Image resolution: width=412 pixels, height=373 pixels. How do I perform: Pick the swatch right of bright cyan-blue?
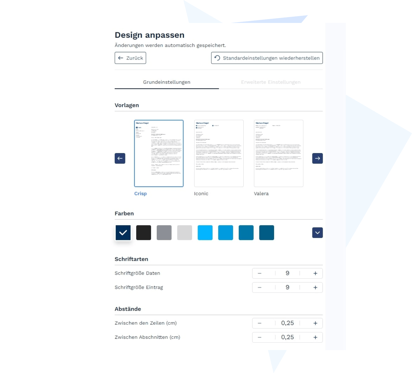click(x=226, y=233)
